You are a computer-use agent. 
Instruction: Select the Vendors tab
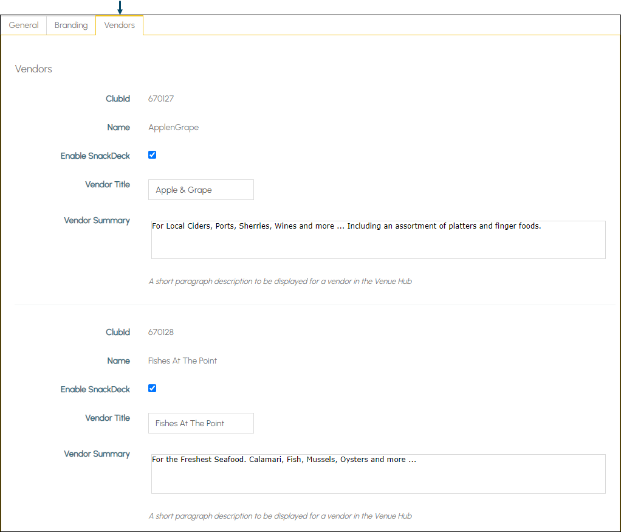point(119,25)
